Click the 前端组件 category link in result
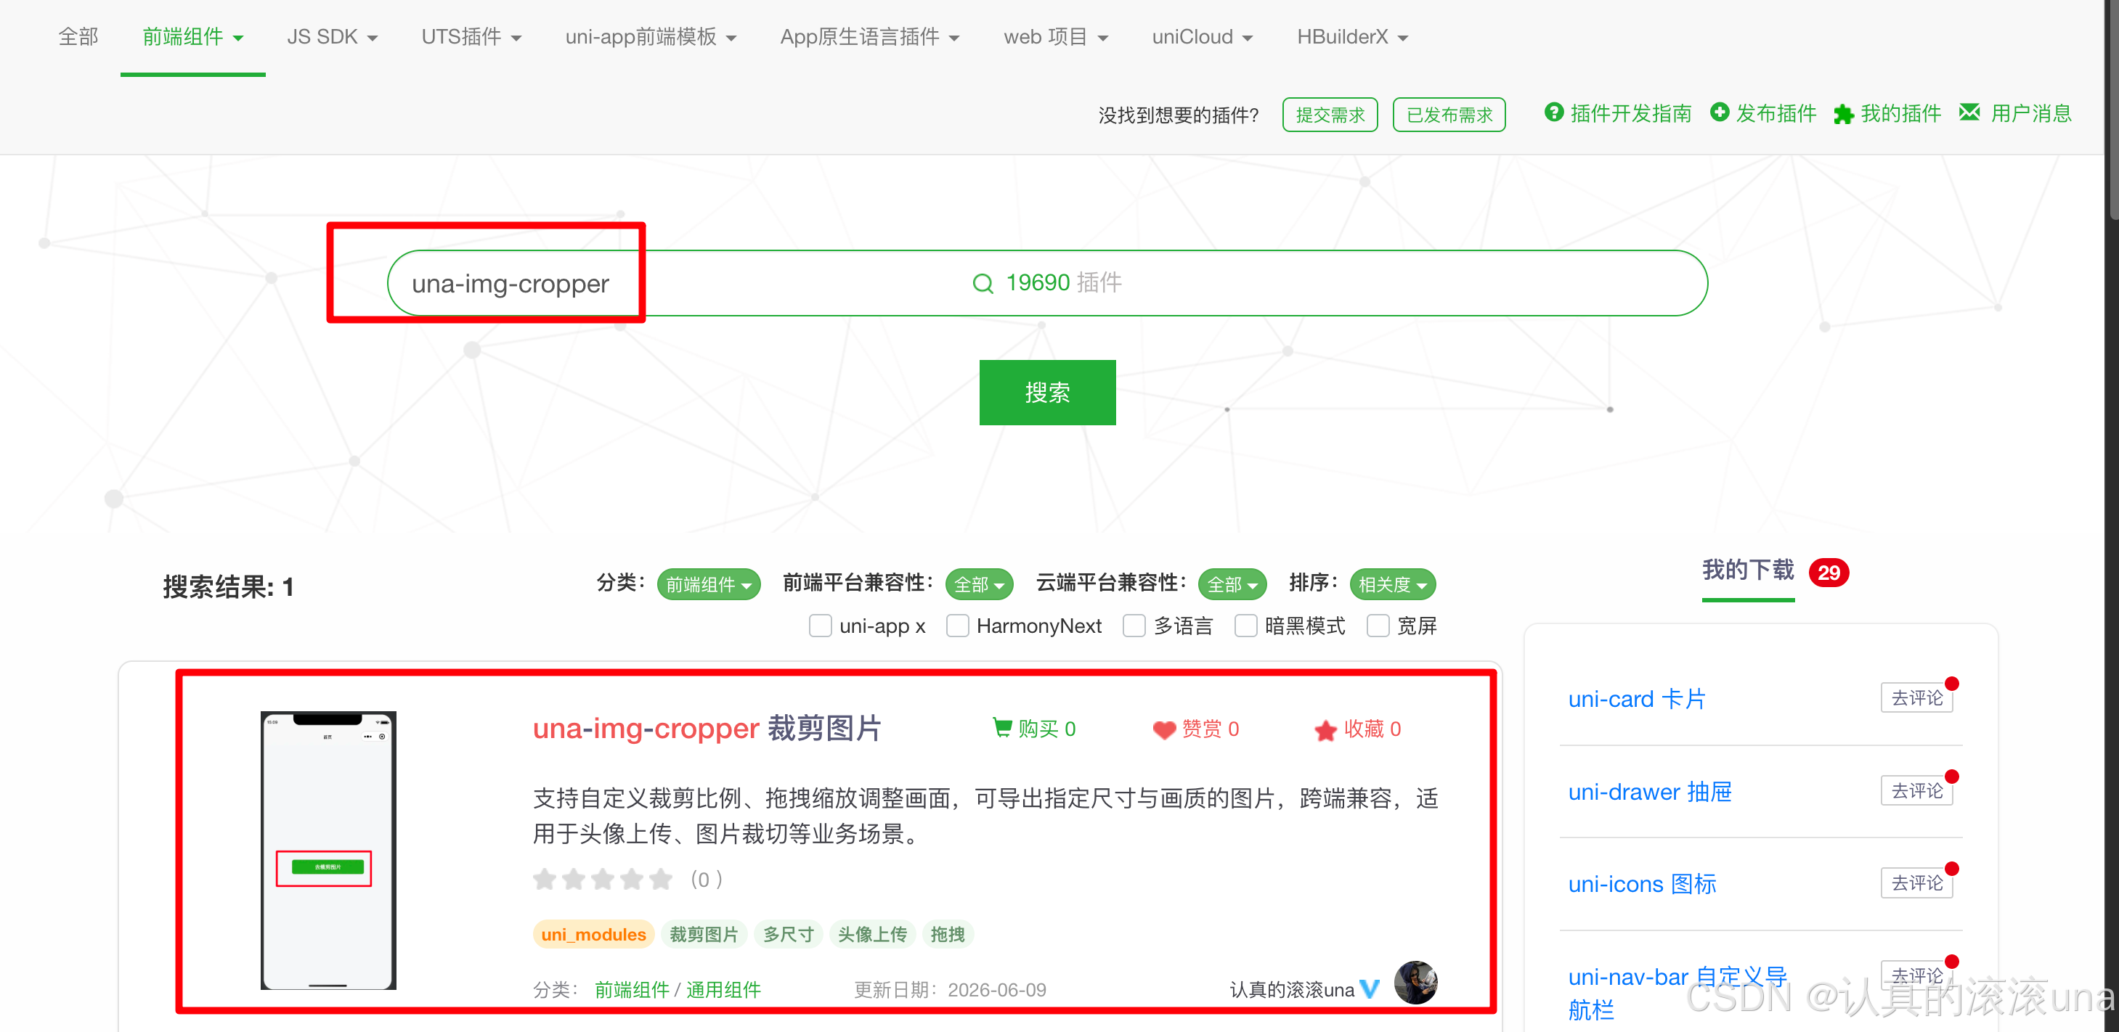The width and height of the screenshot is (2119, 1032). tap(632, 989)
